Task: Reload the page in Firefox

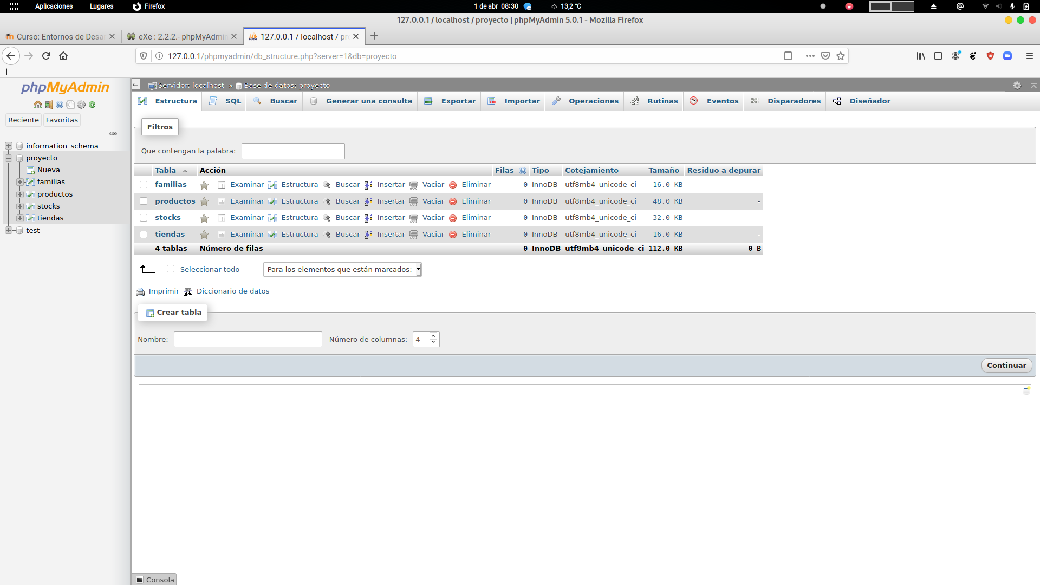Action: [46, 56]
